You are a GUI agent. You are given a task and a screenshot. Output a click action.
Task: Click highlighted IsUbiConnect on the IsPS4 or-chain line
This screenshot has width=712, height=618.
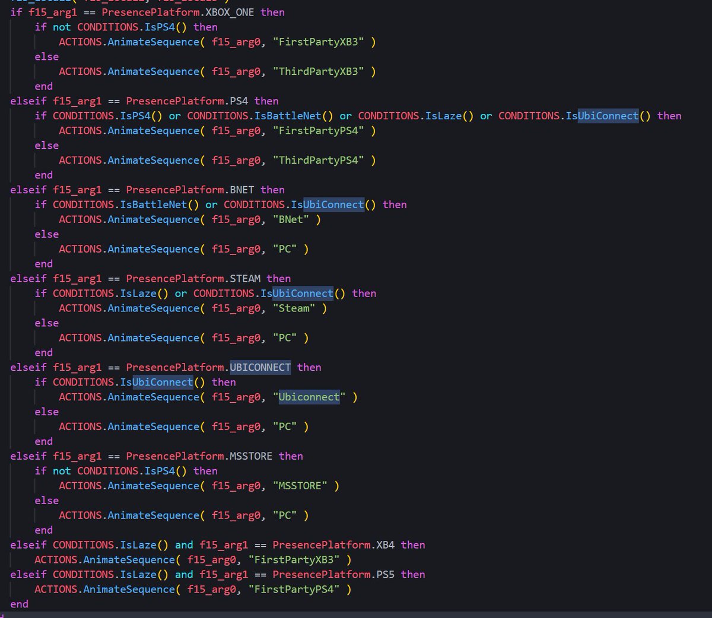point(602,116)
